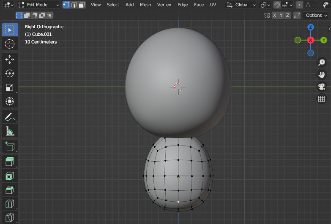Select the Annotate pencil tool
This screenshot has width=331, height=224.
tap(10, 116)
